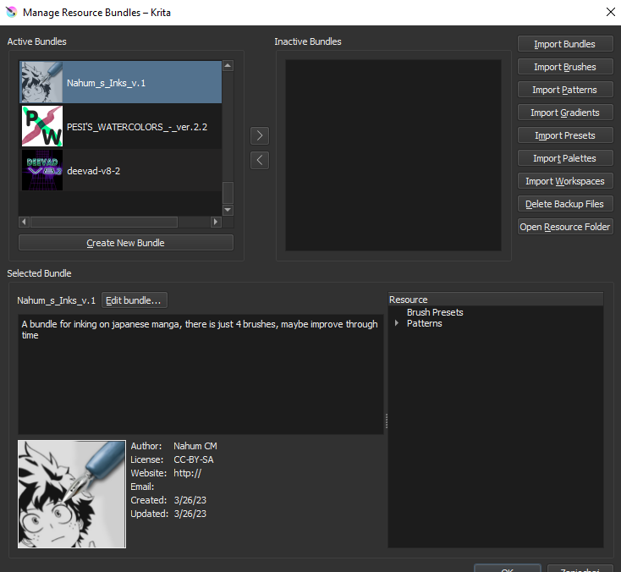Viewport: 621px width, 572px height.
Task: Click Import Gradients button
Action: pos(565,113)
